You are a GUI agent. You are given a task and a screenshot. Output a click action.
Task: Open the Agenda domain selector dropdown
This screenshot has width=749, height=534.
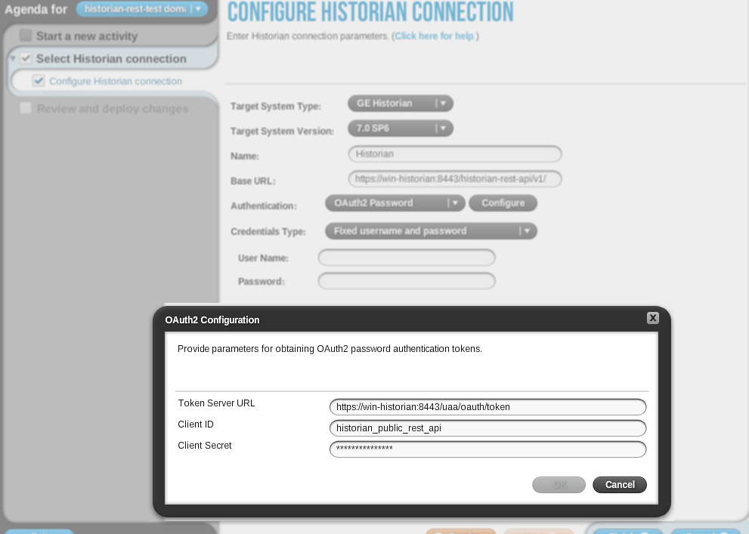(142, 8)
